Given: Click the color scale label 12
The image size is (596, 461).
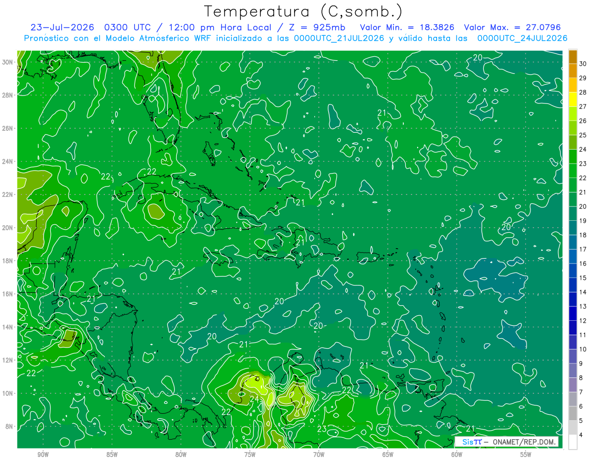Looking at the screenshot, I should point(583,321).
